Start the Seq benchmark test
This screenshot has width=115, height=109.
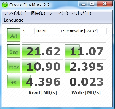point(14,51)
